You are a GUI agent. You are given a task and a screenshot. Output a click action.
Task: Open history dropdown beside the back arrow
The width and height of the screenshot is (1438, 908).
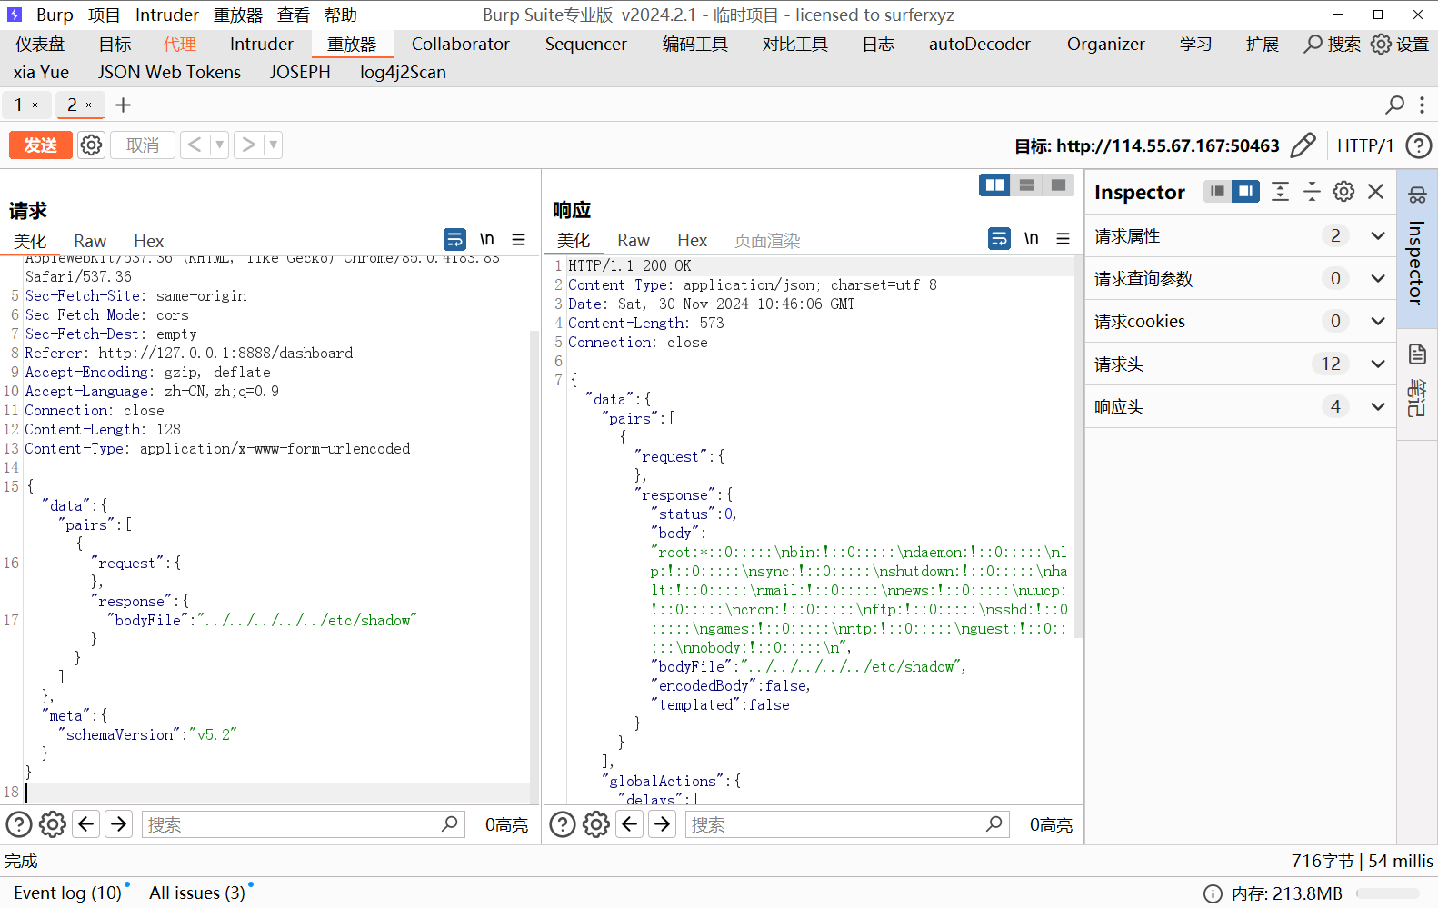[219, 145]
